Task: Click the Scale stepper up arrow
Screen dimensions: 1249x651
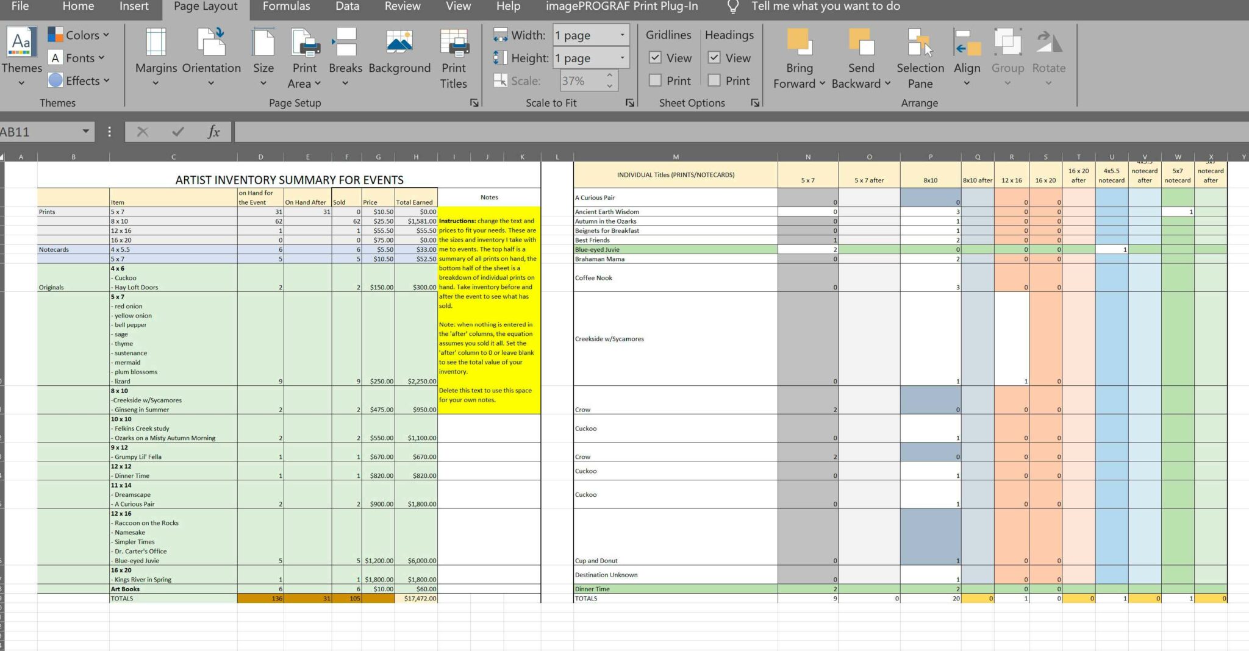Action: click(x=610, y=76)
